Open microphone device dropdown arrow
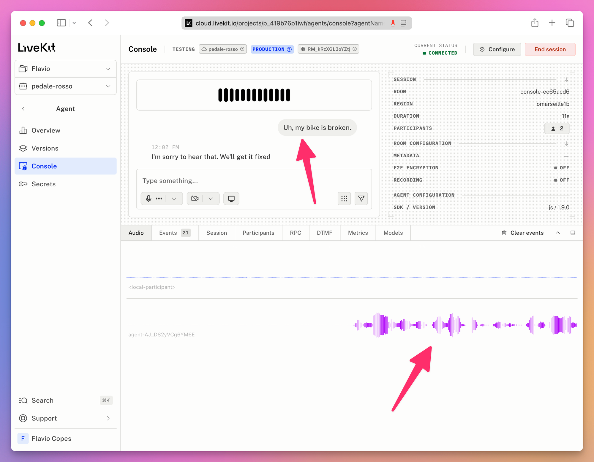 pos(174,198)
